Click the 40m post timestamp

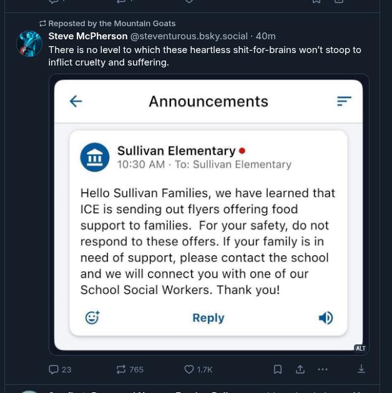click(x=266, y=36)
